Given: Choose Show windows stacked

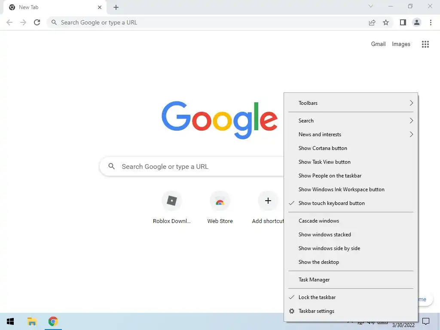Looking at the screenshot, I should (351, 235).
